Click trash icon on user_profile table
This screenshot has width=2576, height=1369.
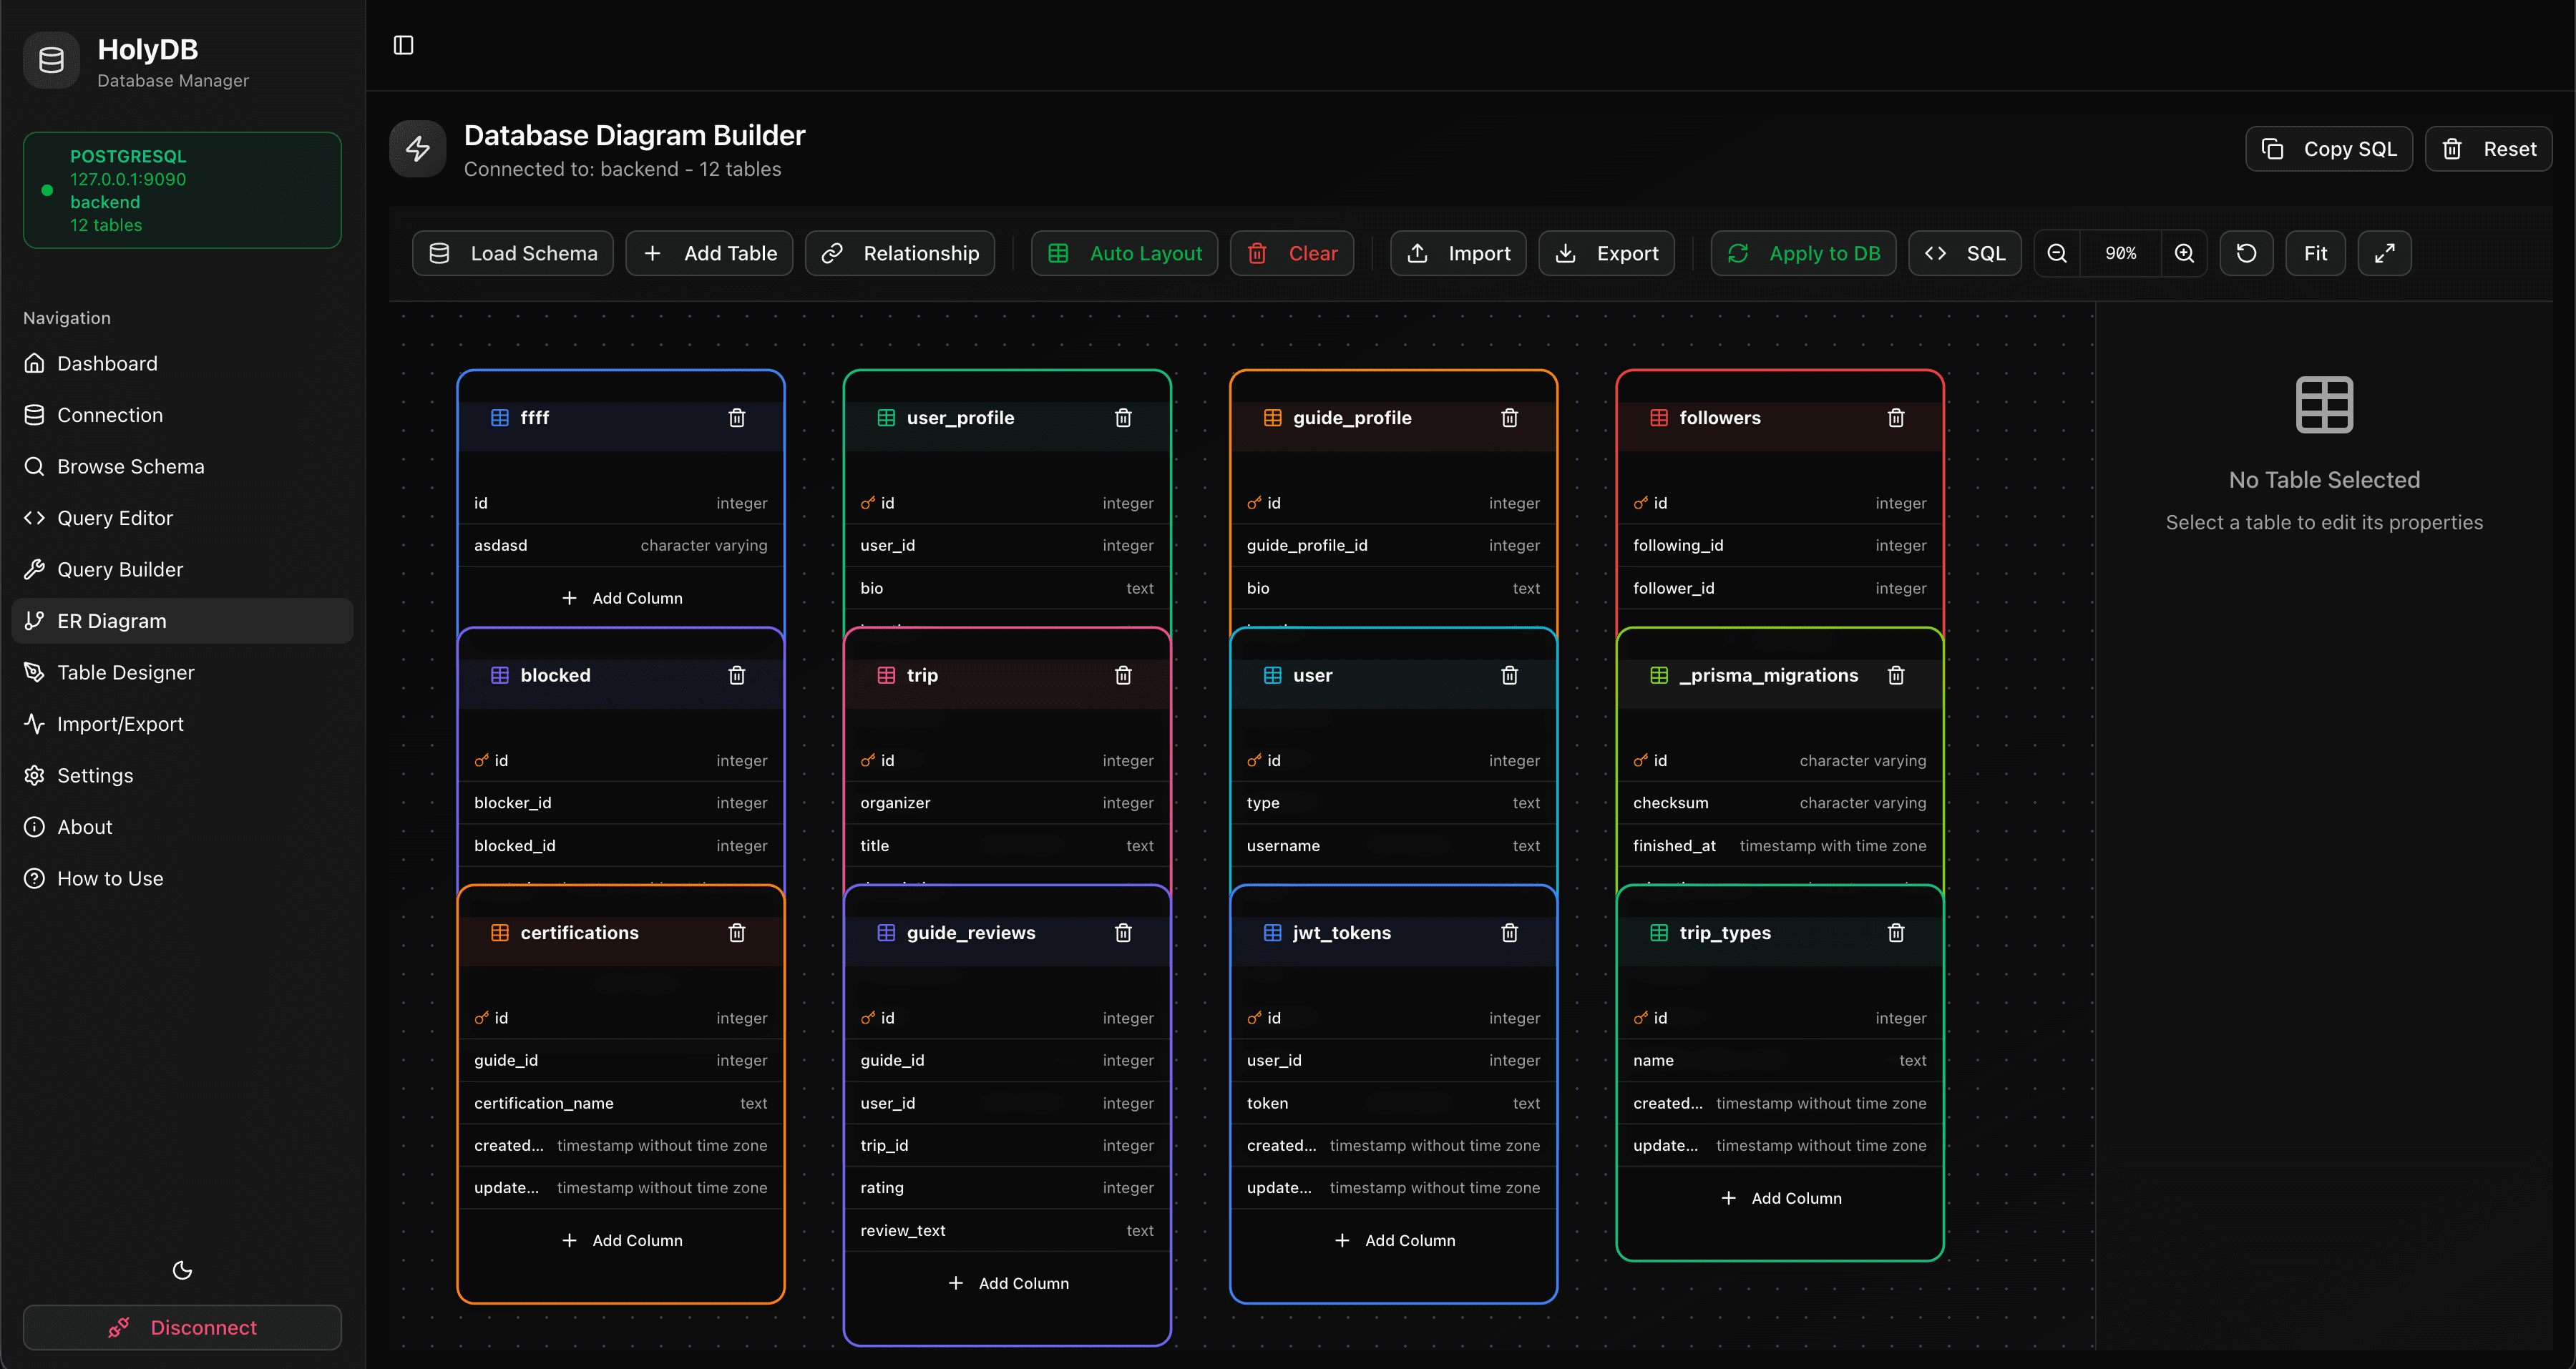click(1123, 418)
